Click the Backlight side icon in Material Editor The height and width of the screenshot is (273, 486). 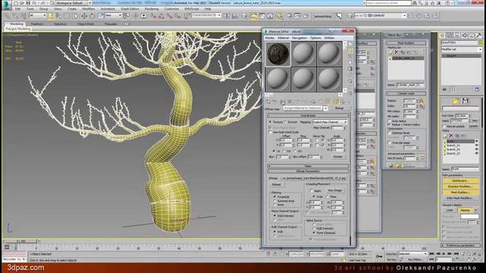(350, 51)
